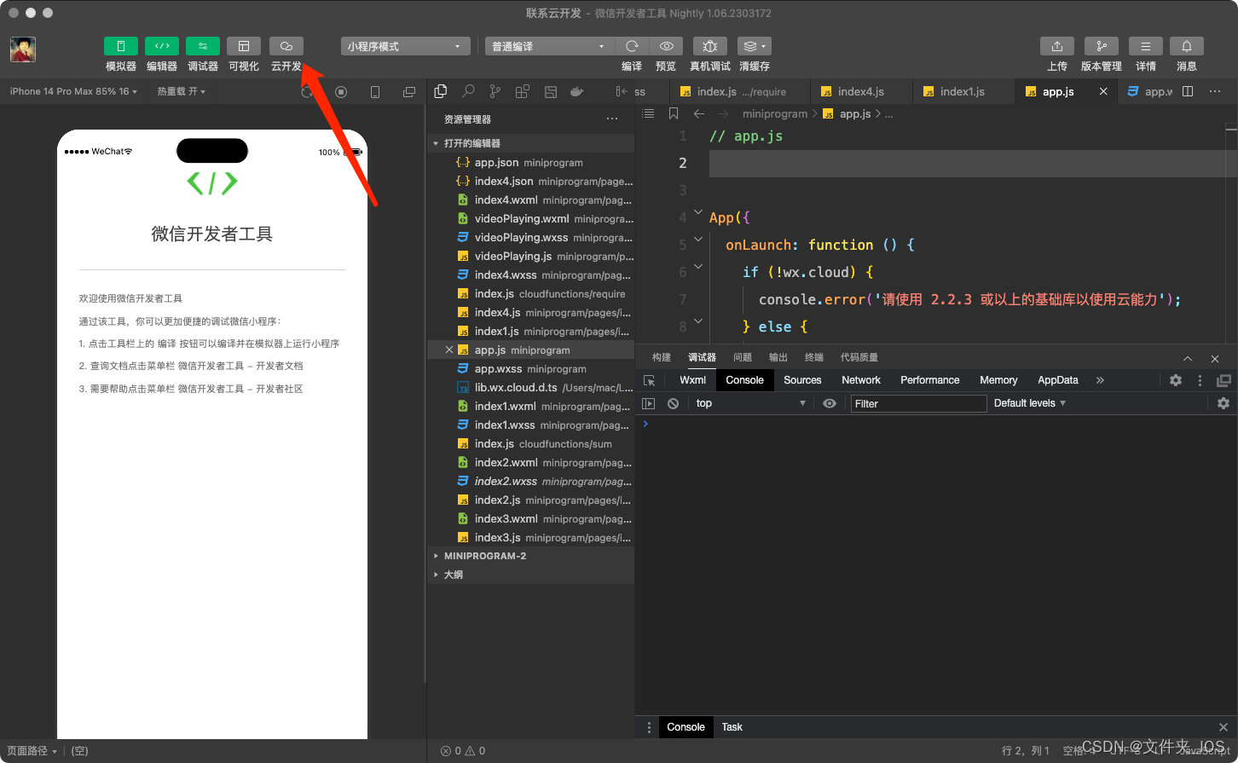Viewport: 1238px width, 763px height.
Task: Open the 清缓存 clear cache dropdown
Action: [x=754, y=46]
